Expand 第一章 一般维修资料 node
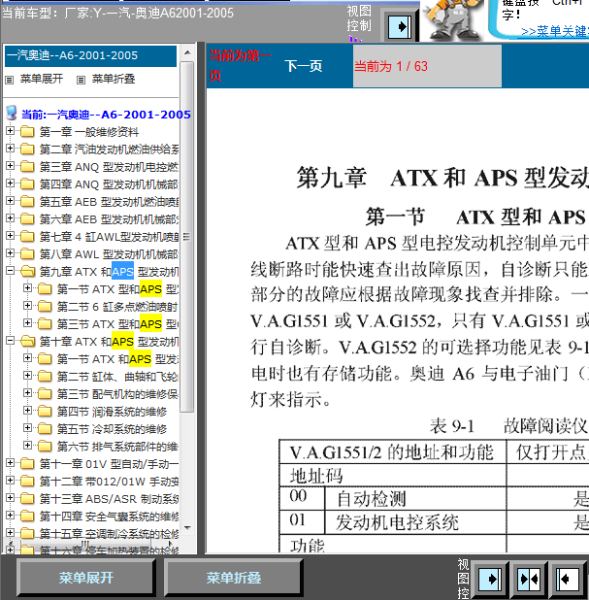The width and height of the screenshot is (589, 600). [11, 131]
